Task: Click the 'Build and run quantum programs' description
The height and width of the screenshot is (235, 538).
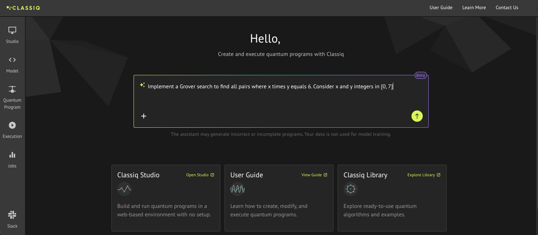Action: pyautogui.click(x=164, y=210)
